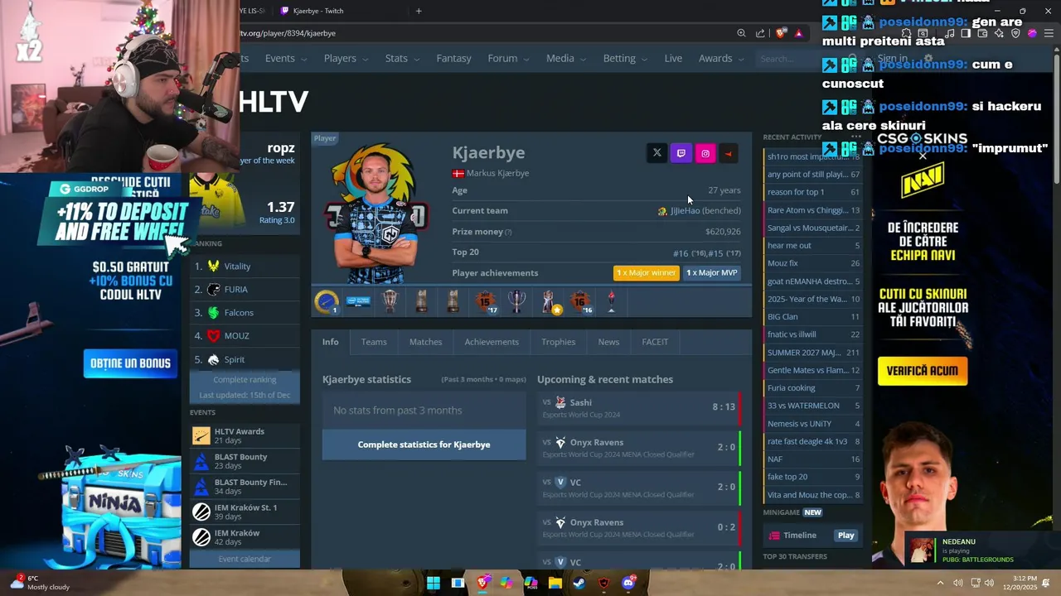
Task: Click the gold Major trophy badge icon
Action: click(327, 301)
